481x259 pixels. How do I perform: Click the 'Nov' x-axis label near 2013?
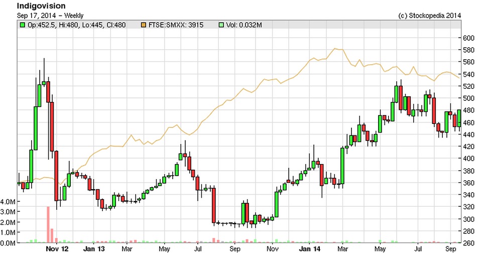pyautogui.click(x=273, y=248)
